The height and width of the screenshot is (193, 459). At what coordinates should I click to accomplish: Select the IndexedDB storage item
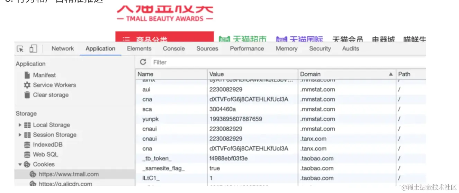click(x=48, y=145)
